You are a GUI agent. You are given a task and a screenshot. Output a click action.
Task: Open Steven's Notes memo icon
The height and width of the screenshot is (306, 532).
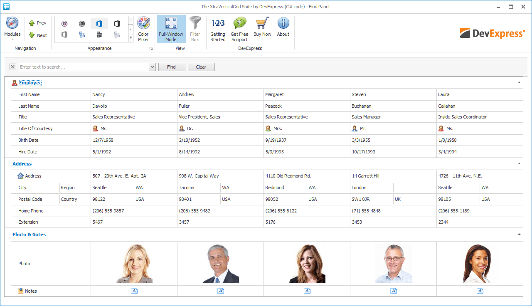pos(394,291)
